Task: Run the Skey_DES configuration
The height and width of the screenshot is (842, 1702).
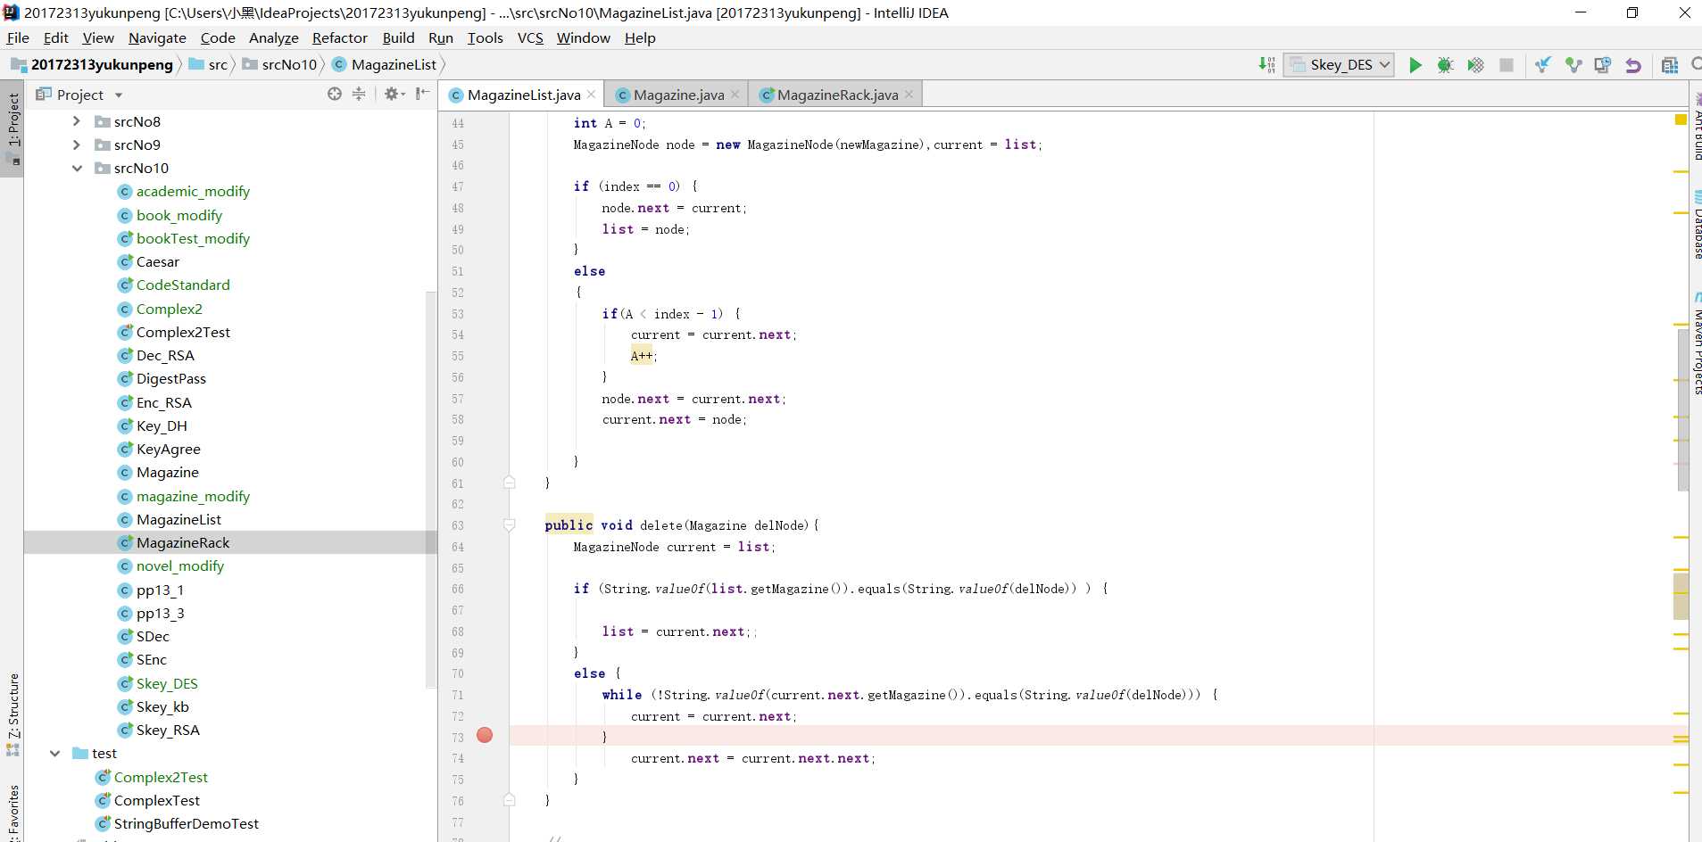Action: coord(1416,65)
